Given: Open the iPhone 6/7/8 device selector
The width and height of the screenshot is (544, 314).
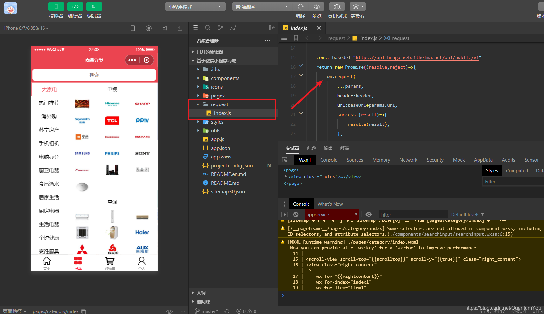Looking at the screenshot, I should click(26, 28).
